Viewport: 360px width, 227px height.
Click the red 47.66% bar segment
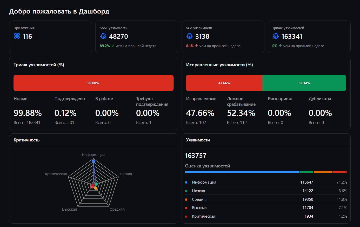[x=224, y=83]
